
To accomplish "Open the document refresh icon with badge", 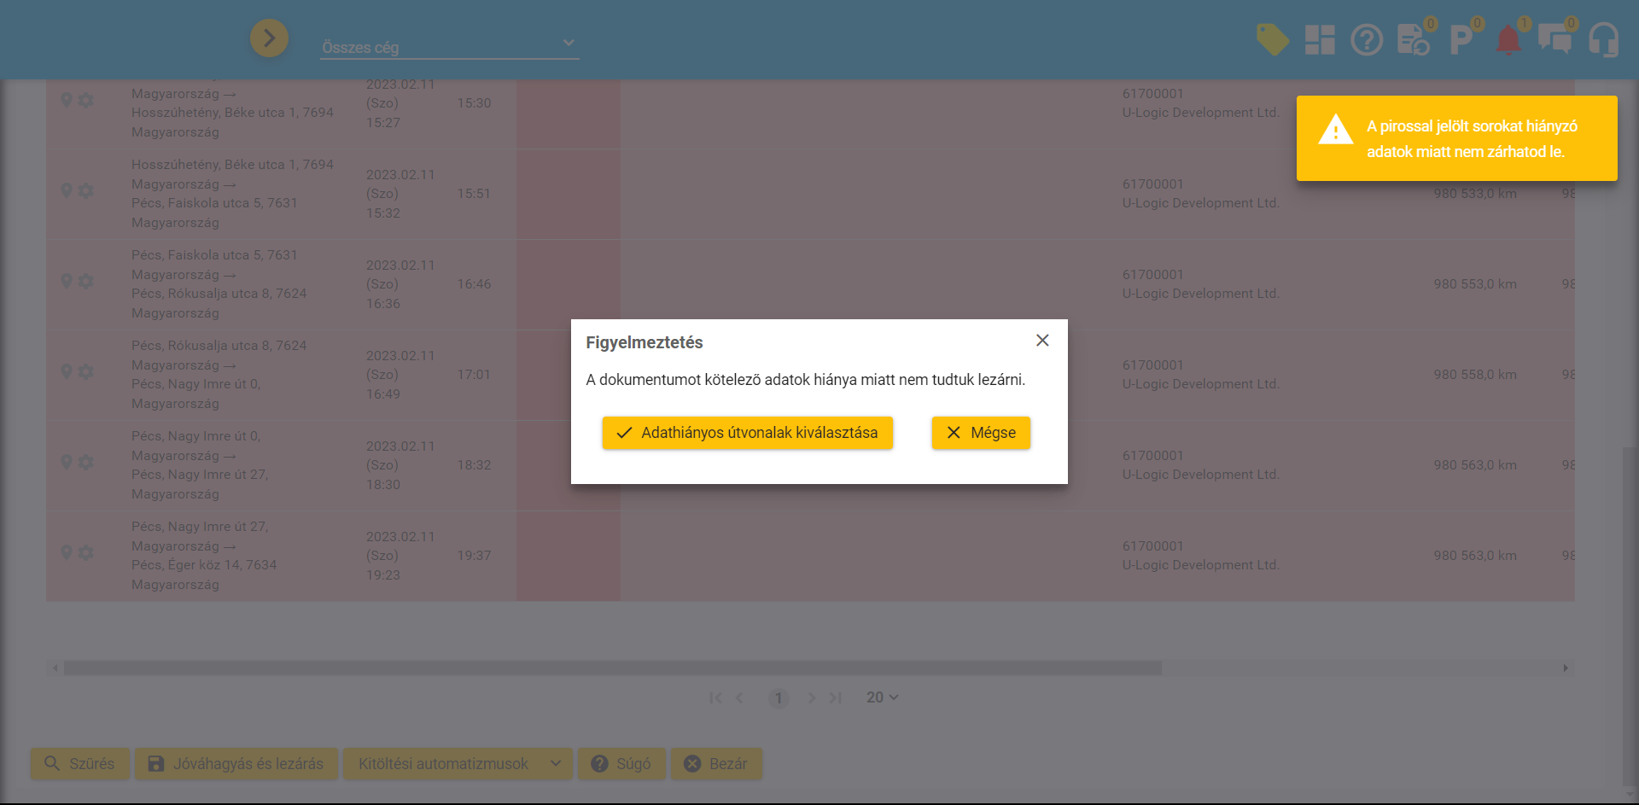I will 1413,39.
